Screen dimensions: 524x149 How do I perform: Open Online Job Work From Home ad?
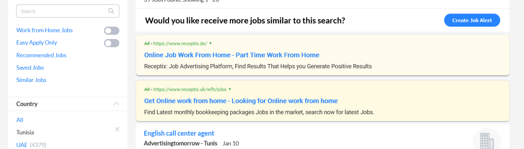232,55
